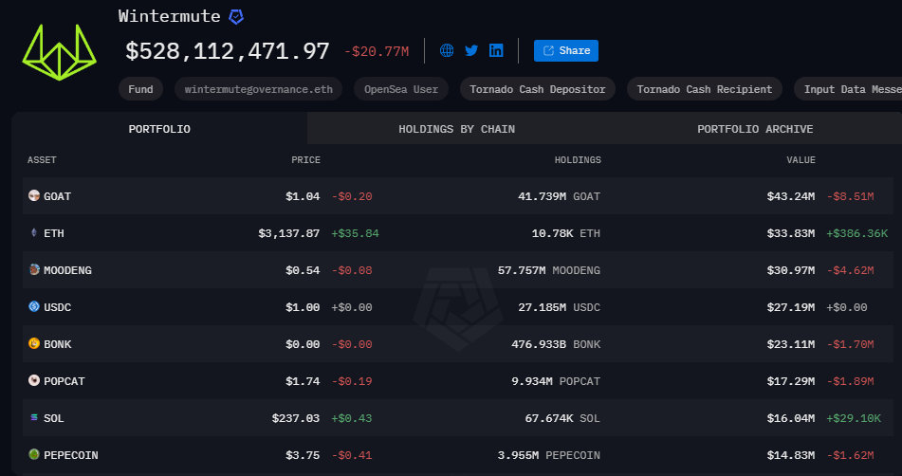The width and height of the screenshot is (902, 476).
Task: Select the Input Data Messenger tag
Action: [848, 89]
